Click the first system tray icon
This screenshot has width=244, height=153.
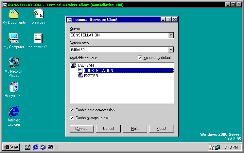click(x=212, y=147)
